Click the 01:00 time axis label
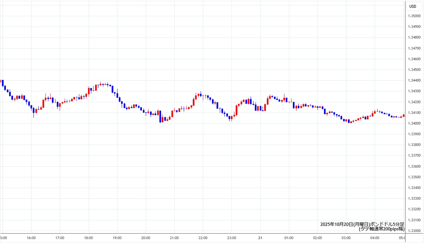The height and width of the screenshot is (243, 424). coord(289,238)
